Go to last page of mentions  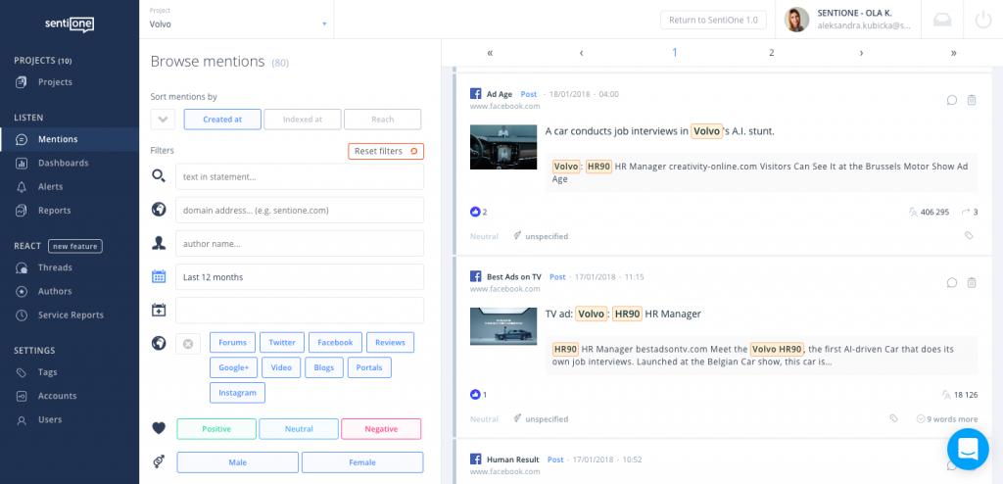click(x=952, y=53)
